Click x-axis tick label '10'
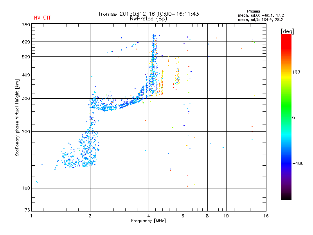 tap(226, 216)
